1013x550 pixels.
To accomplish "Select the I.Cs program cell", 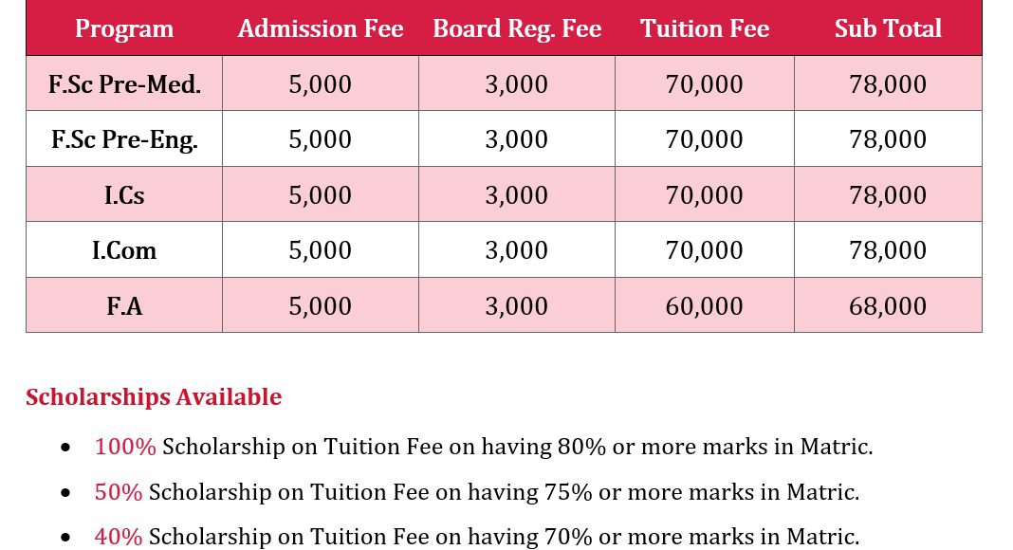I will coord(124,195).
